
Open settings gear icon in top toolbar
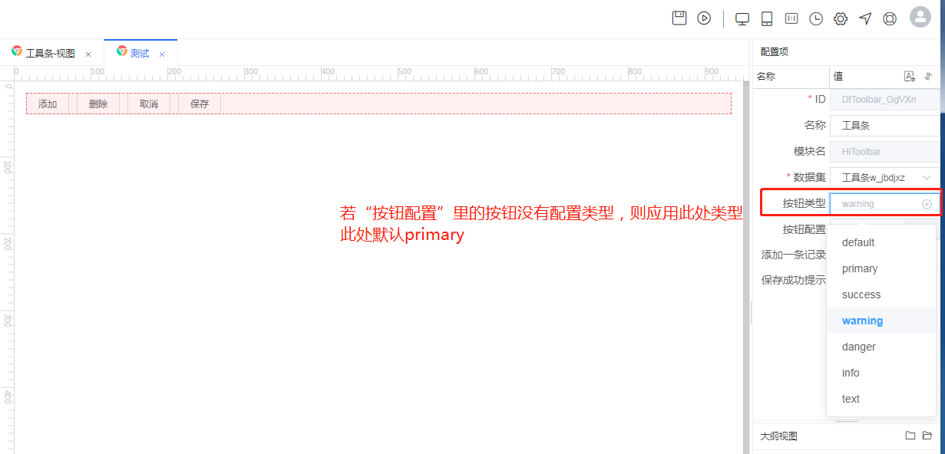coord(841,19)
